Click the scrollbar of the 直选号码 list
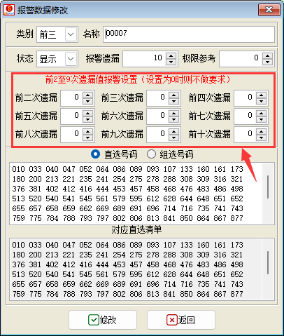The width and height of the screenshot is (284, 336). [268, 193]
